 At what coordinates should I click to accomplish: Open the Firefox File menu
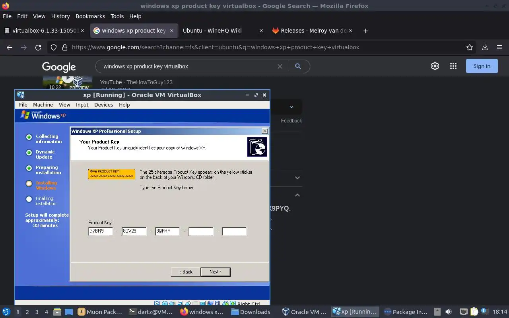point(7,16)
